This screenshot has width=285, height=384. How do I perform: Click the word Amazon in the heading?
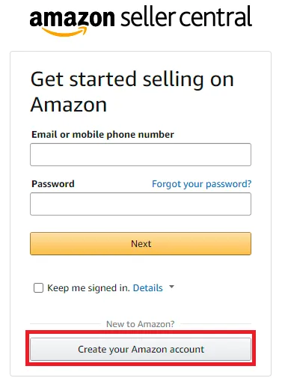point(69,105)
